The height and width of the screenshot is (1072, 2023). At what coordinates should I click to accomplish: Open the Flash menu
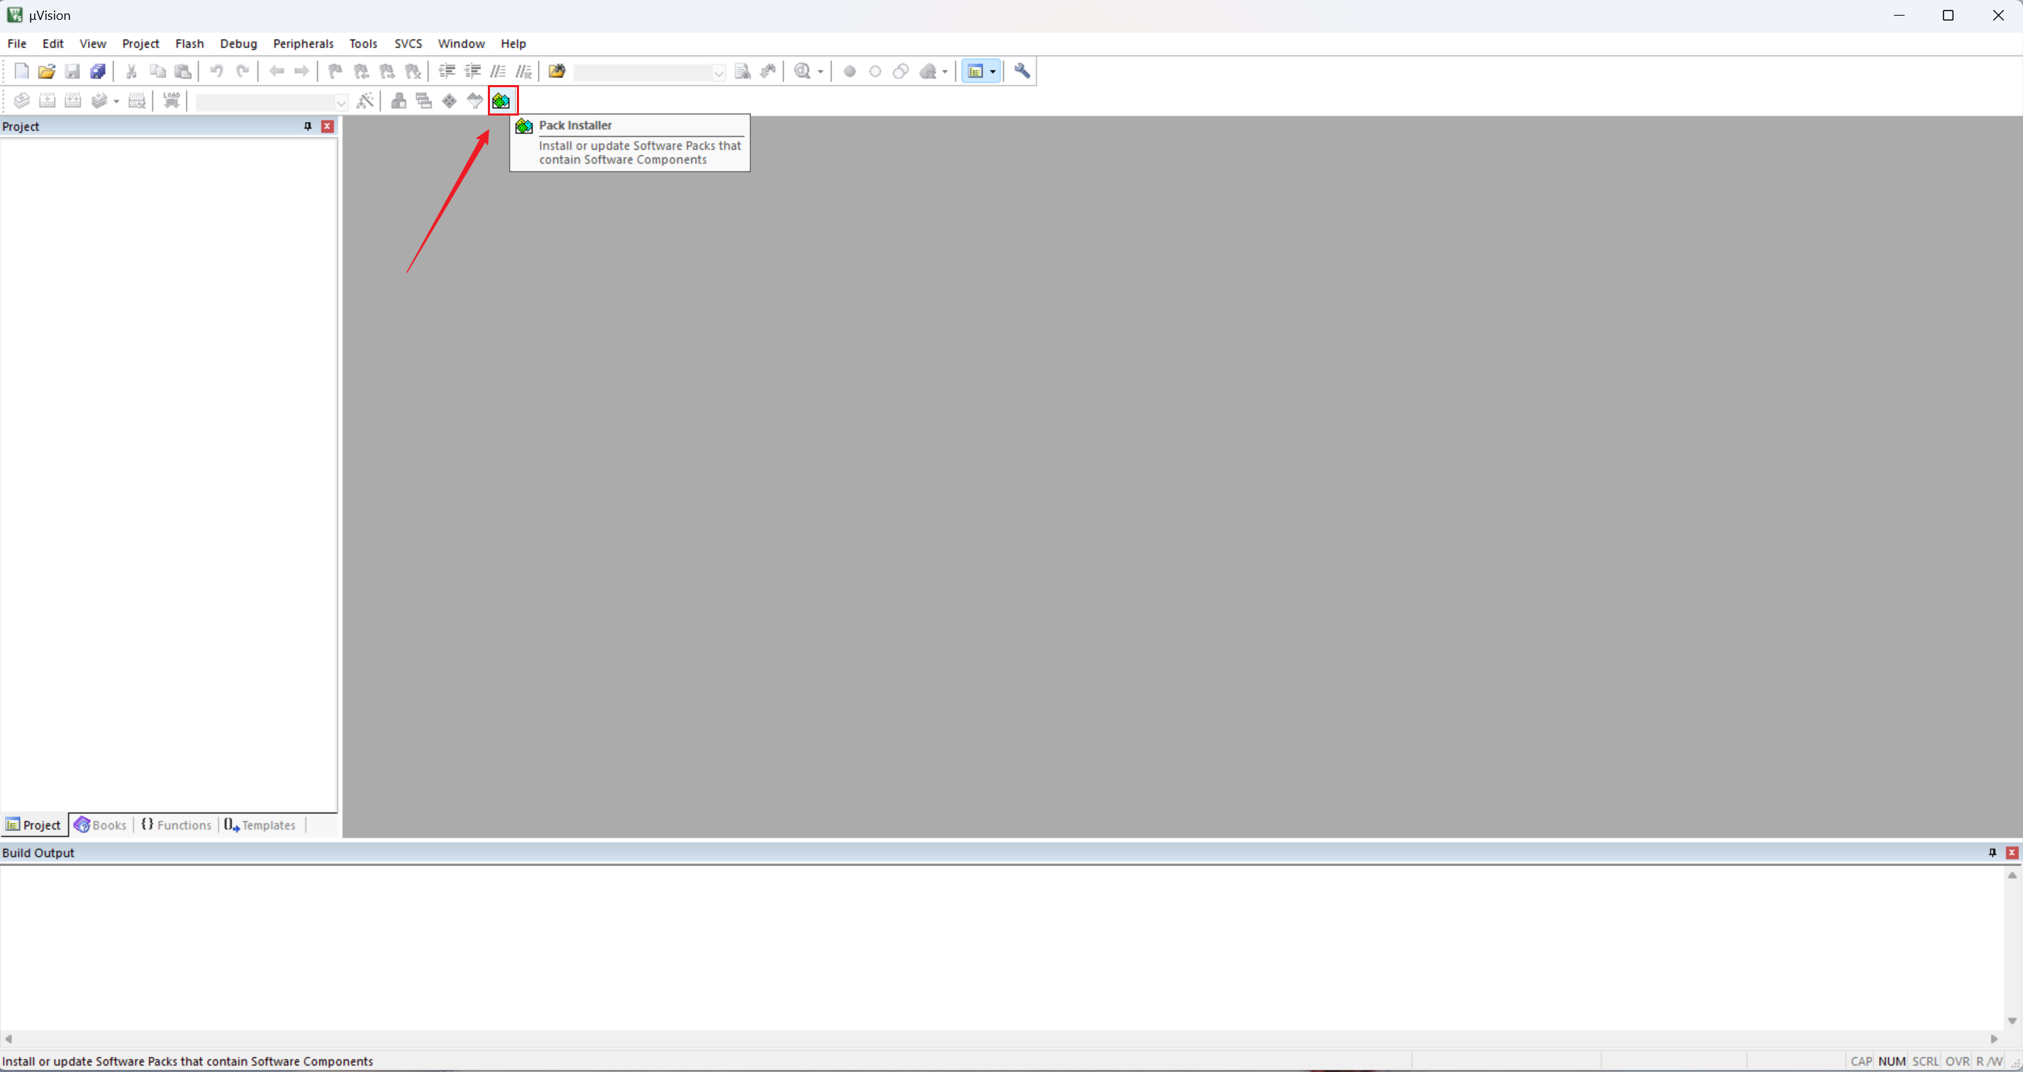189,44
